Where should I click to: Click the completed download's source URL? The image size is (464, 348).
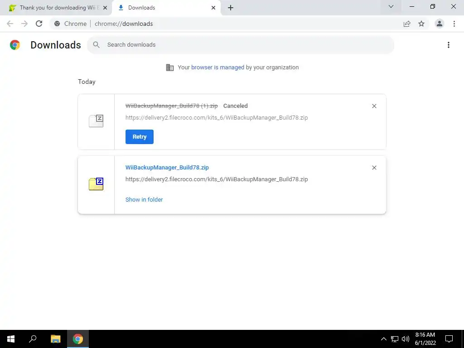coord(217,179)
